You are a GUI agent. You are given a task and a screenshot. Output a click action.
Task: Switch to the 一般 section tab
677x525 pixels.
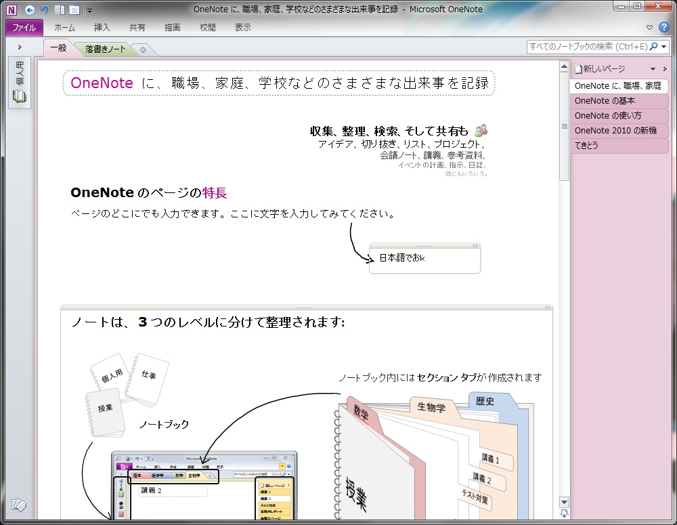pos(59,48)
